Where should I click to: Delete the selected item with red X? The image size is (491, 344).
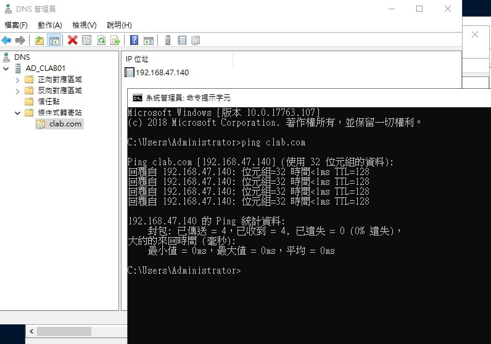(x=73, y=40)
